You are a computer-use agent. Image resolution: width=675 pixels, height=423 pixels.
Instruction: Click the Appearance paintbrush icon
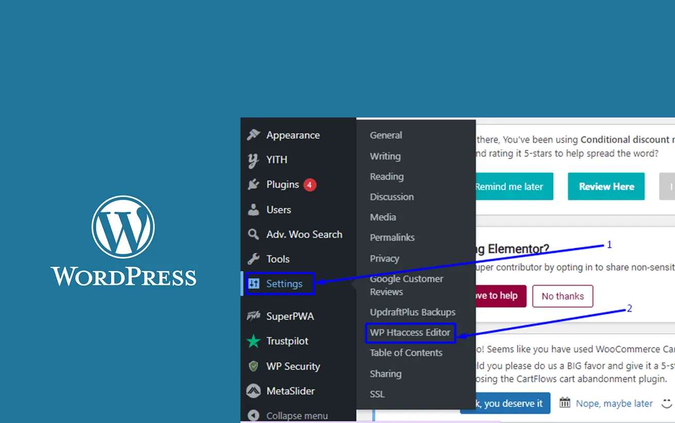tap(253, 135)
